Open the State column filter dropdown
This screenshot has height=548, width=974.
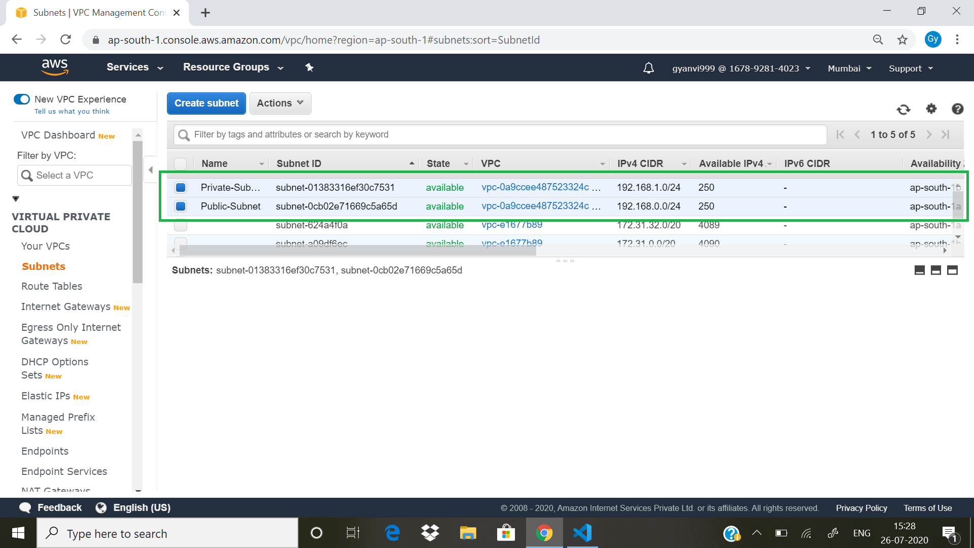coord(466,163)
